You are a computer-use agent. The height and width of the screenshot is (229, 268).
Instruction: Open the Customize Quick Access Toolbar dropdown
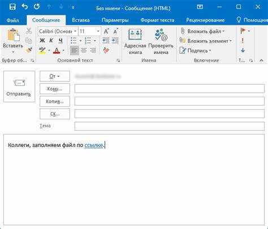coord(73,7)
